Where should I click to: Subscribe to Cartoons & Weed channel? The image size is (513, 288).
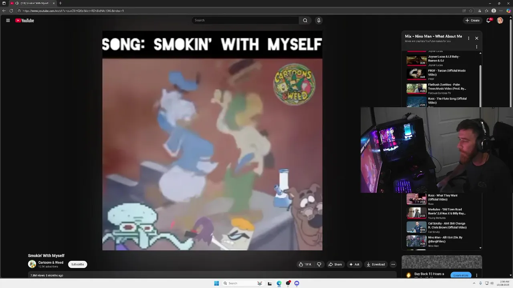(x=77, y=264)
